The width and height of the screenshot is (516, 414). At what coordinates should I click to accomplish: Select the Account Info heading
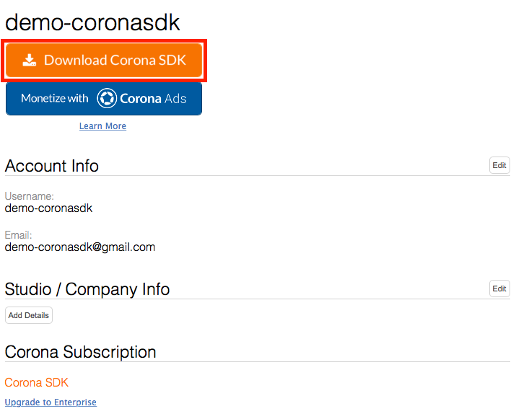click(x=52, y=166)
